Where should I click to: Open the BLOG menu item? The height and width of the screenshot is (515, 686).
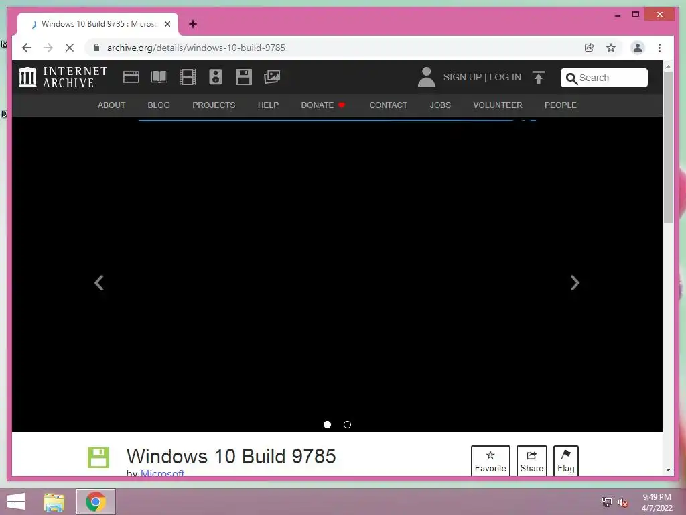159,105
